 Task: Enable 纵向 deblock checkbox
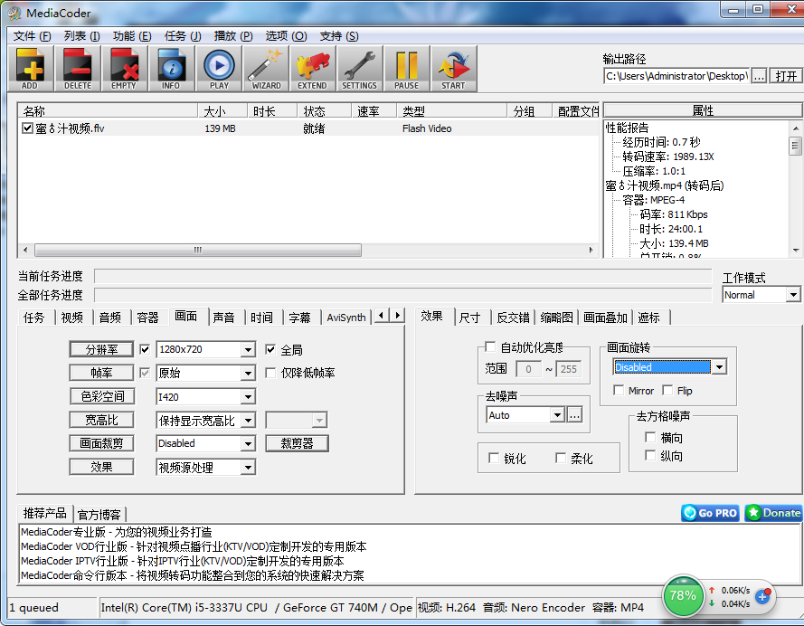650,455
